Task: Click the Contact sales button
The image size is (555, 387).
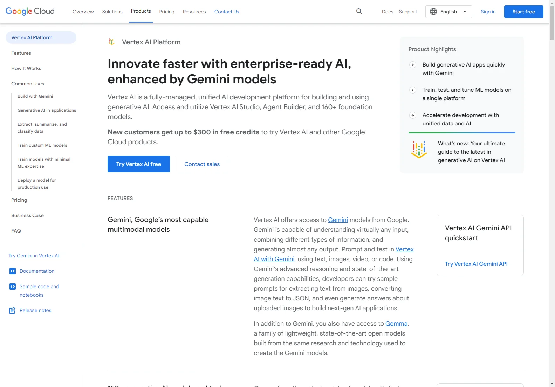Action: 202,164
